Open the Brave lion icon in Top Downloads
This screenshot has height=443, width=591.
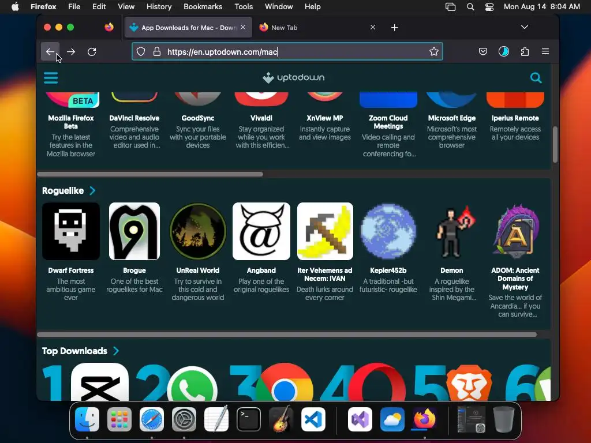click(469, 383)
